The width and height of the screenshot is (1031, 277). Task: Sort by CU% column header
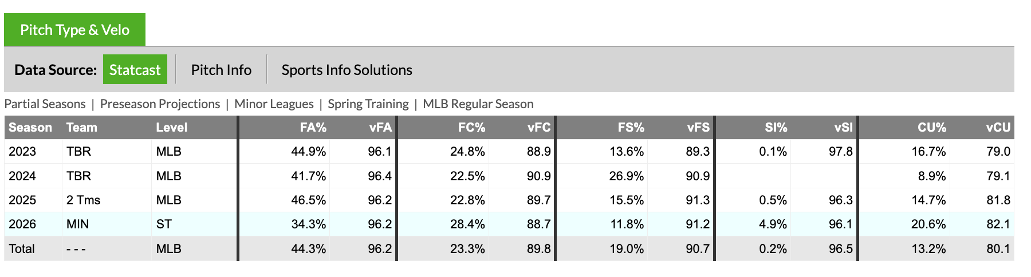[931, 128]
